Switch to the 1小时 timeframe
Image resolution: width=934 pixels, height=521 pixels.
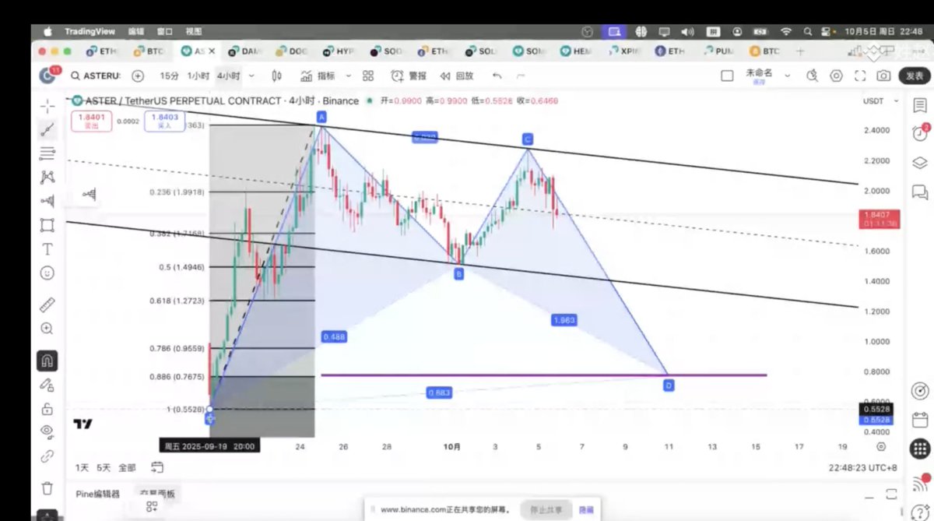click(x=199, y=76)
